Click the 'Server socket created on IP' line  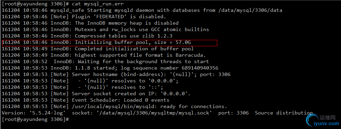click(x=96, y=94)
